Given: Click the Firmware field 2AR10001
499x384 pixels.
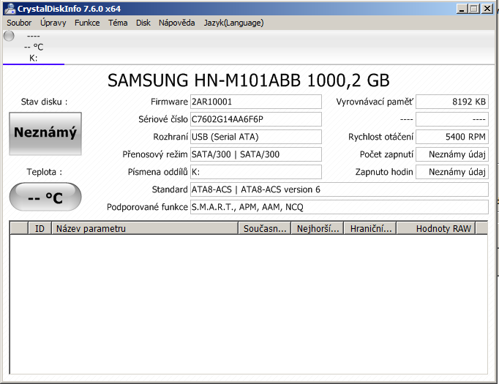Looking at the screenshot, I should [x=255, y=102].
